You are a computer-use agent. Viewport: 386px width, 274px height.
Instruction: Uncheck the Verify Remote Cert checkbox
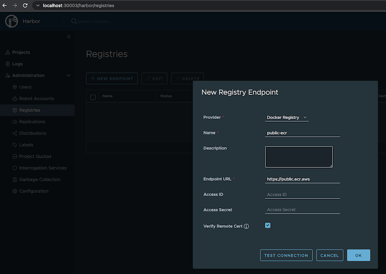coord(268,226)
